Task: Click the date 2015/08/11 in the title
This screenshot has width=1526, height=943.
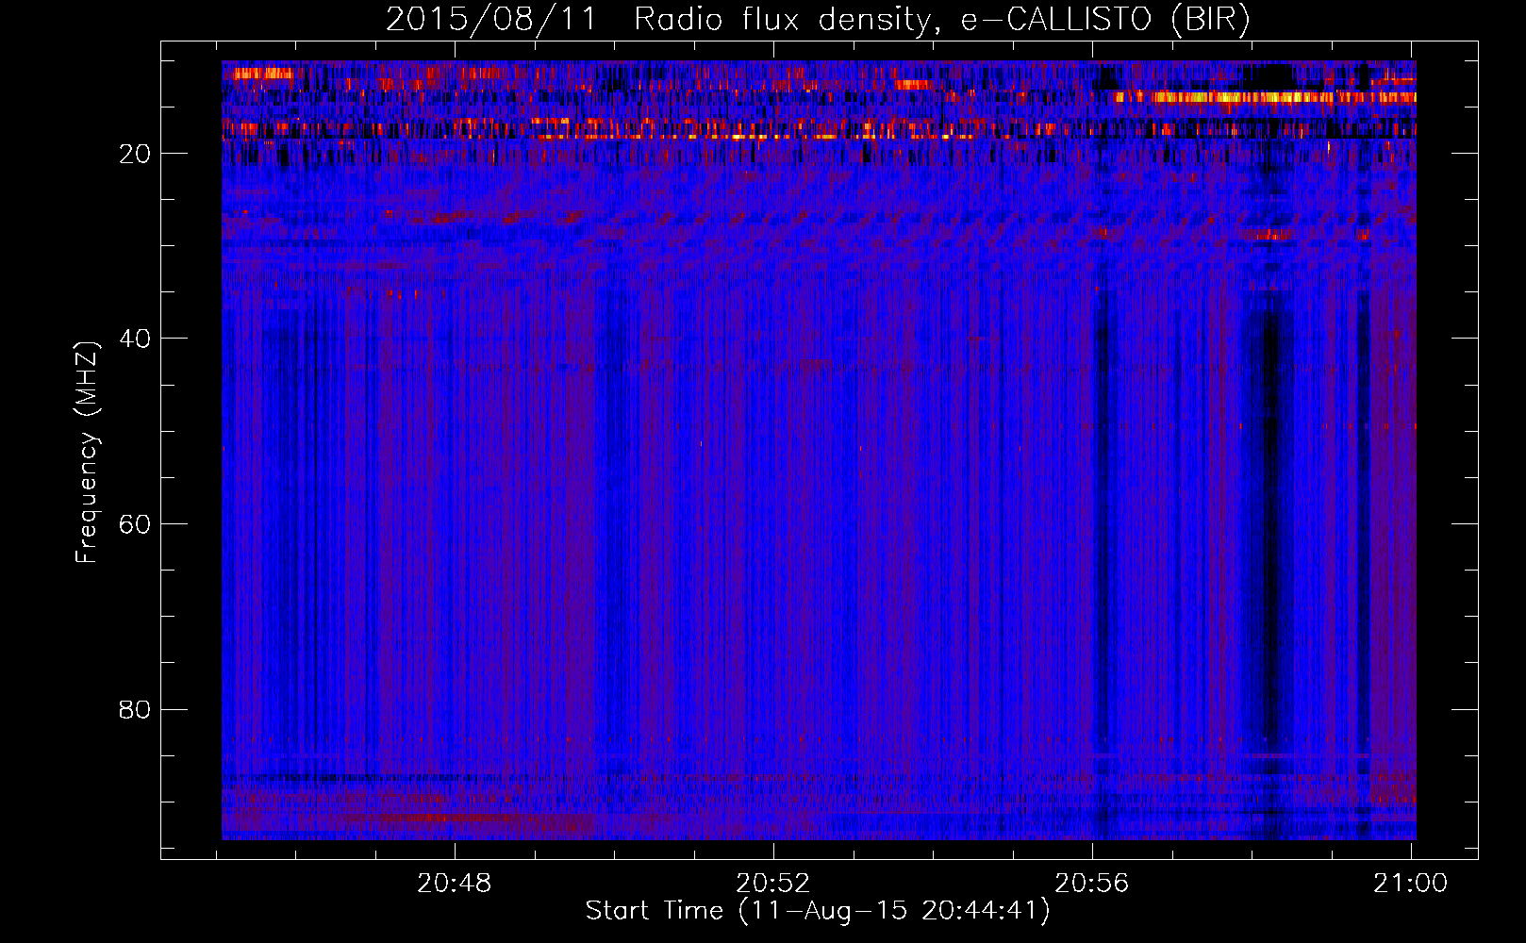Action: click(x=491, y=20)
